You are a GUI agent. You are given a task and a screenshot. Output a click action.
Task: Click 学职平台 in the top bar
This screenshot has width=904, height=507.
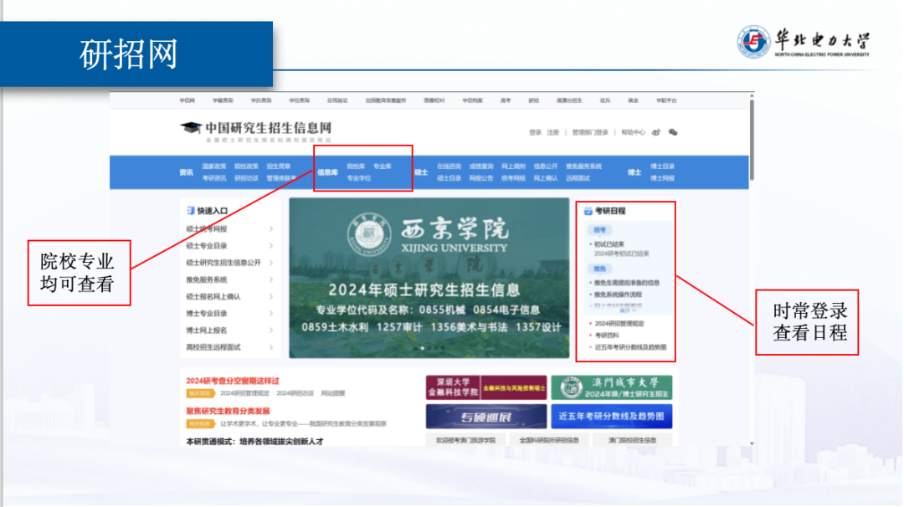(x=666, y=100)
